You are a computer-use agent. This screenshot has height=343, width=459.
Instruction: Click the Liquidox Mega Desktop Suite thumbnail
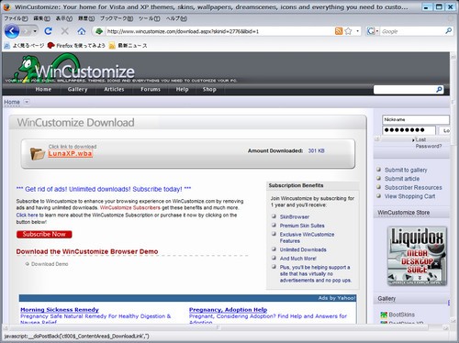417,256
